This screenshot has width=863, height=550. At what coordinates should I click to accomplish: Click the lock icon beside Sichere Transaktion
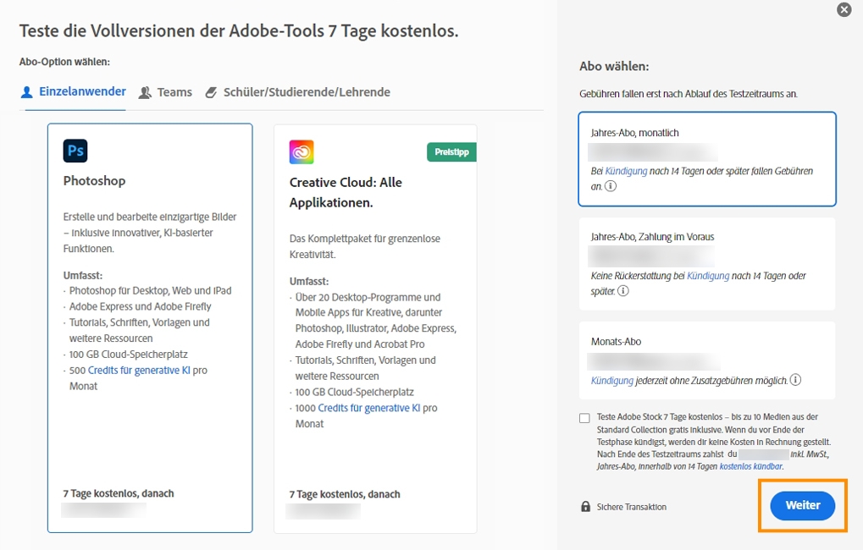click(x=585, y=507)
